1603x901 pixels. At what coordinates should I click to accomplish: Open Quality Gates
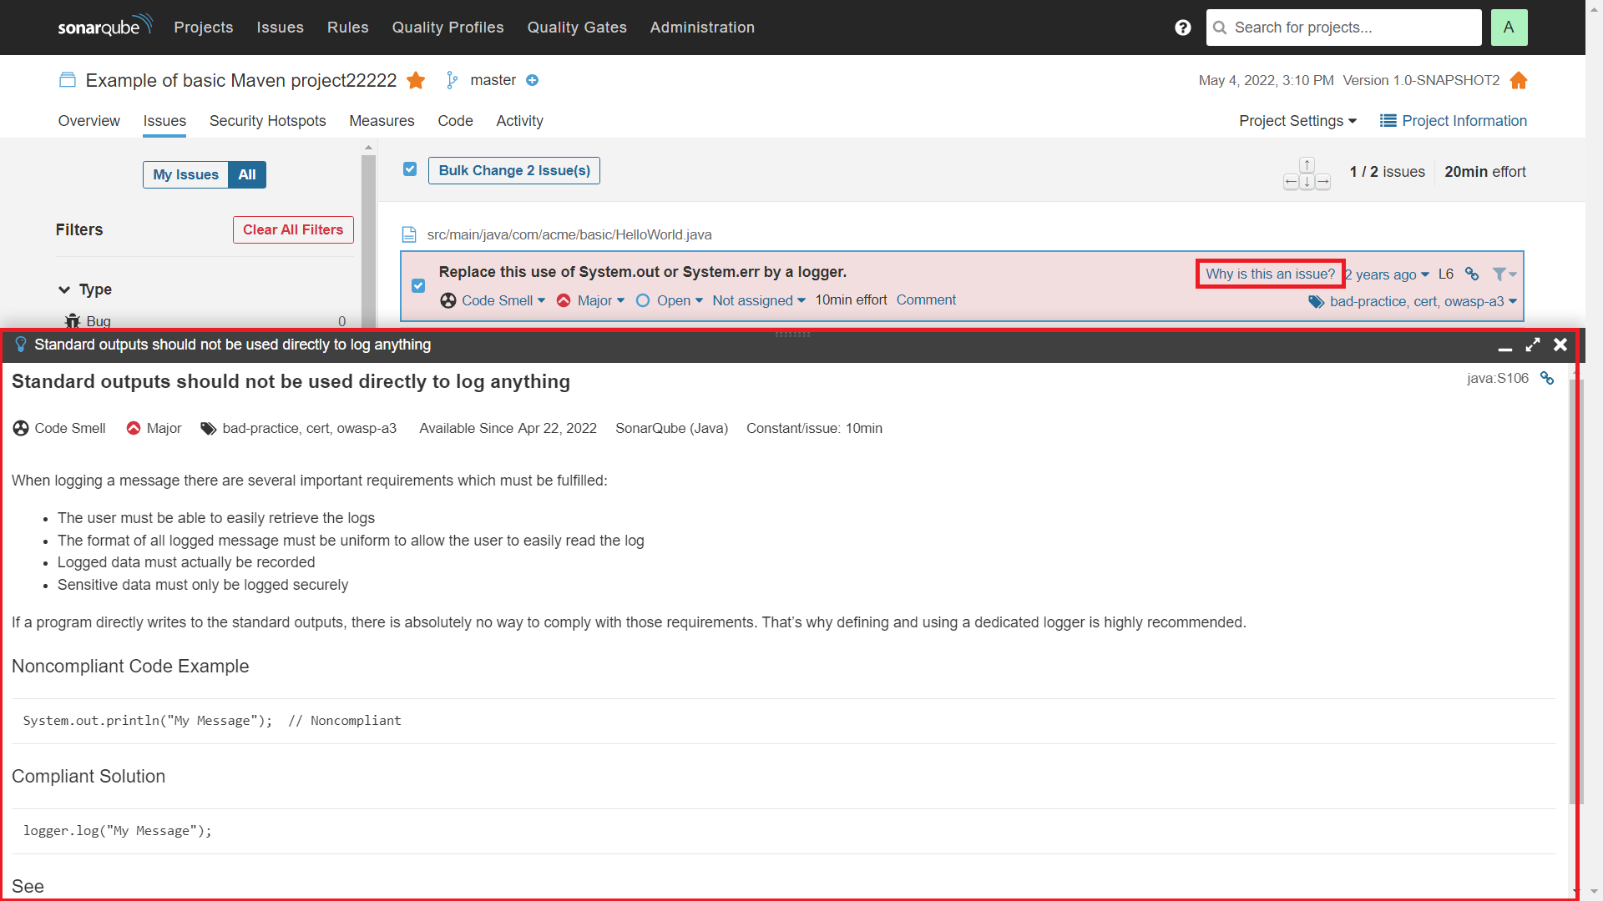(577, 28)
